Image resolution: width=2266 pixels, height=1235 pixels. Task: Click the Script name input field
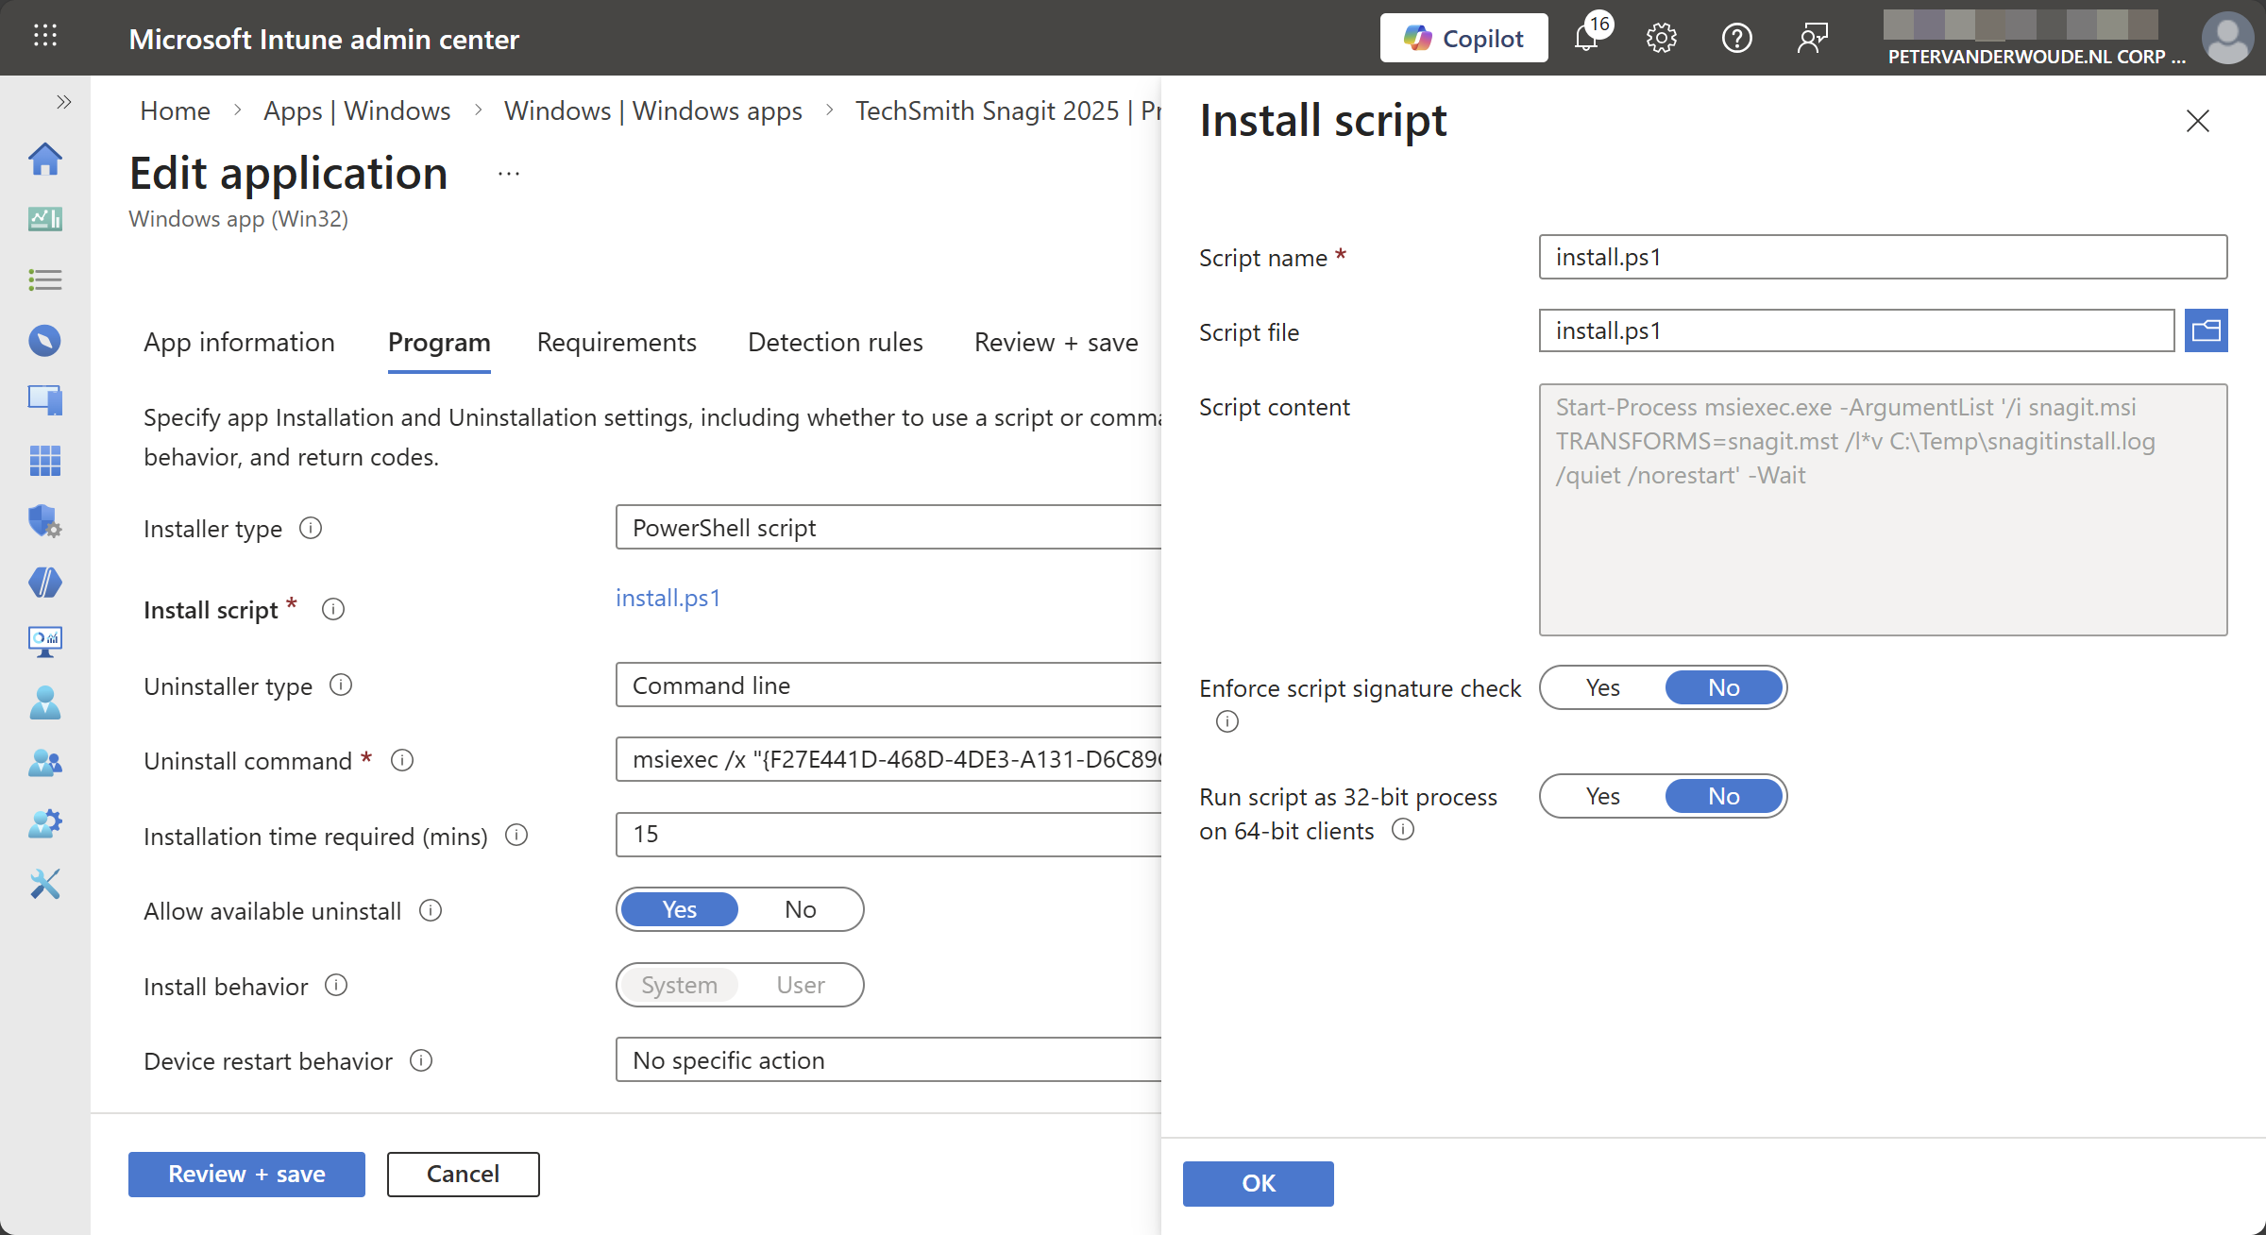click(1882, 257)
